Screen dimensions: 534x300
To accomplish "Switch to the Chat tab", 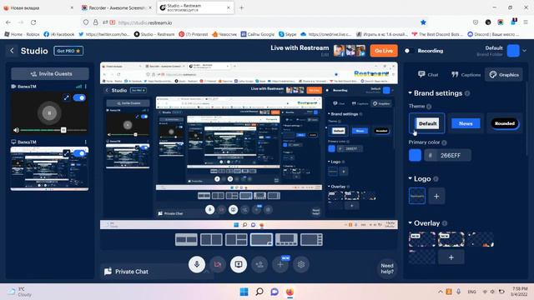I will 428,74.
